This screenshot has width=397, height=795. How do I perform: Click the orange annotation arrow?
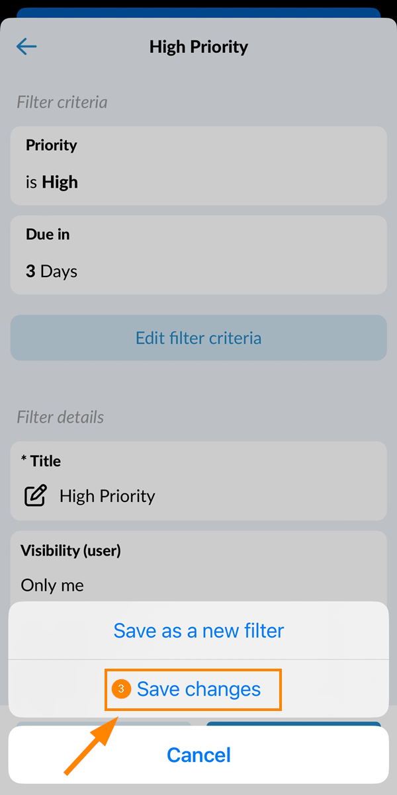click(x=90, y=742)
